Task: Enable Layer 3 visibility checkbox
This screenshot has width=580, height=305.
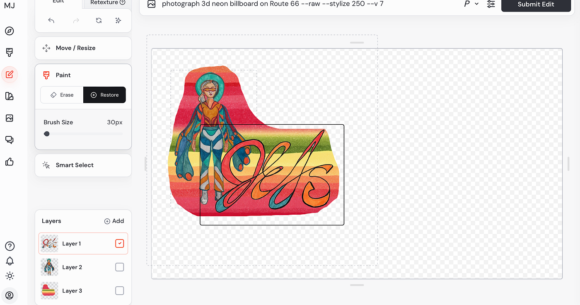Action: click(x=119, y=291)
